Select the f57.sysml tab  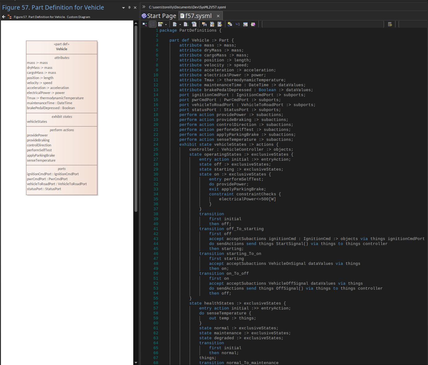click(x=198, y=16)
